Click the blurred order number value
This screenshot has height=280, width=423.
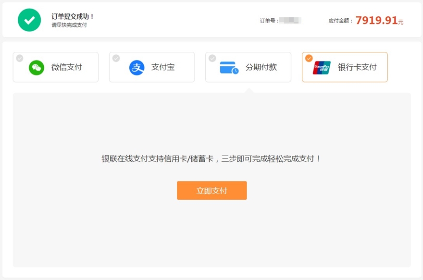[x=290, y=21]
